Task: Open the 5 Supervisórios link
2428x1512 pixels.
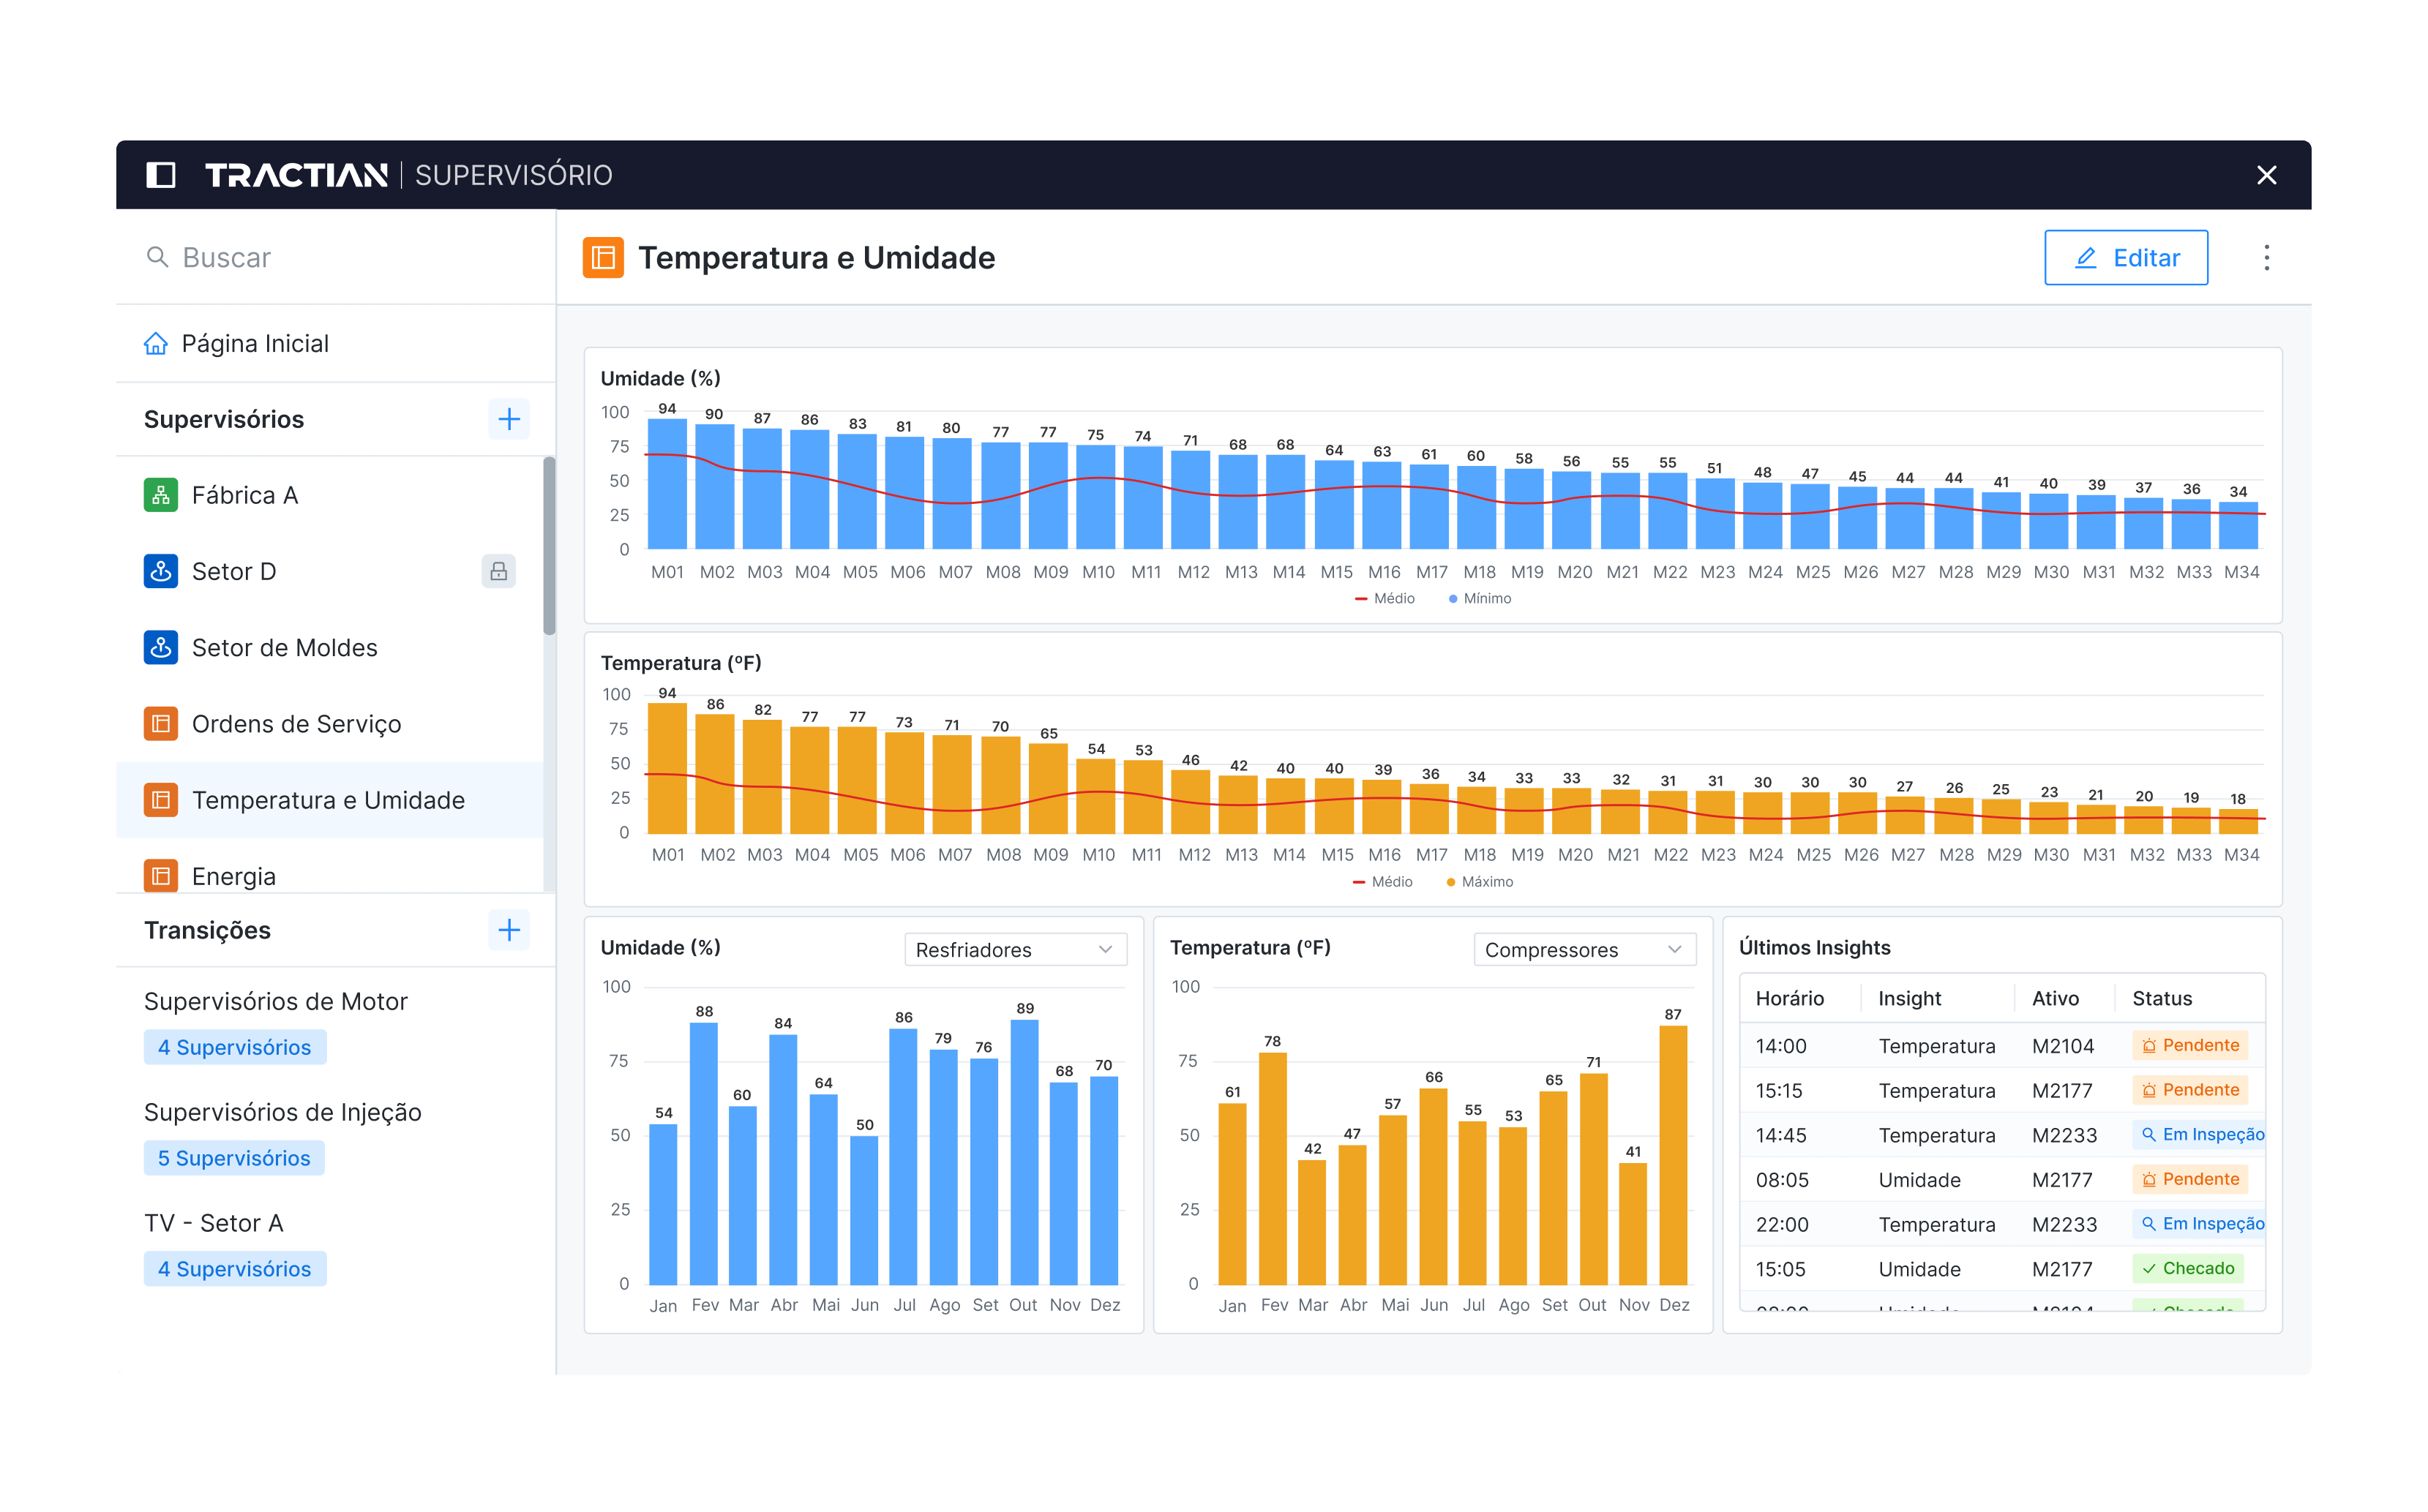Action: pyautogui.click(x=234, y=1158)
